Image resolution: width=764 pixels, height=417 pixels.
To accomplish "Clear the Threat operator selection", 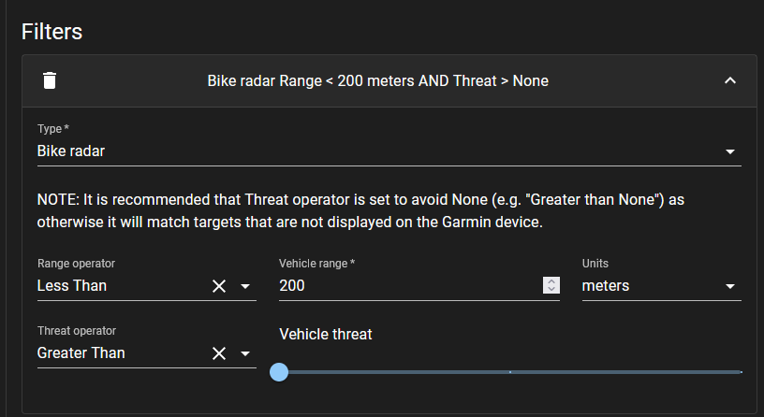I will tap(219, 353).
